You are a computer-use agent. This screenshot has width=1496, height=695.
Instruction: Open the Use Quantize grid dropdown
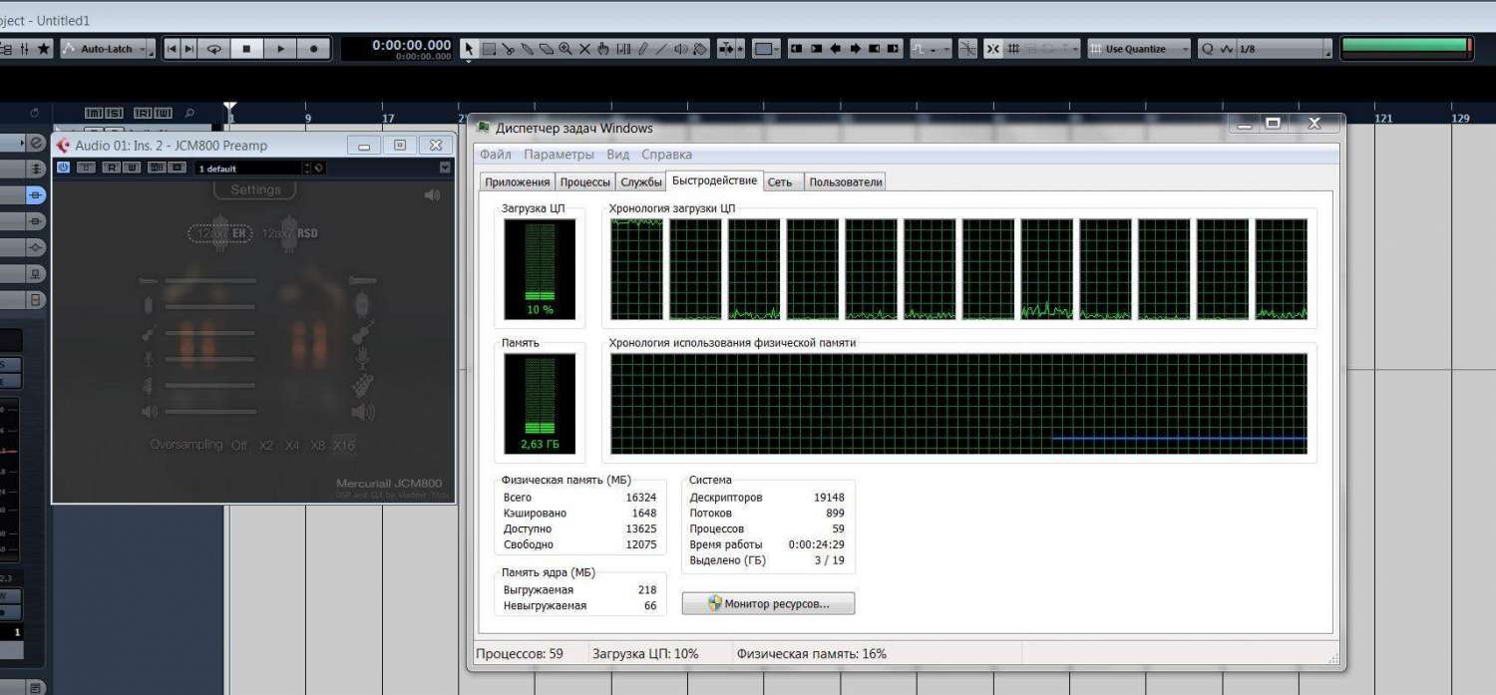point(1139,48)
